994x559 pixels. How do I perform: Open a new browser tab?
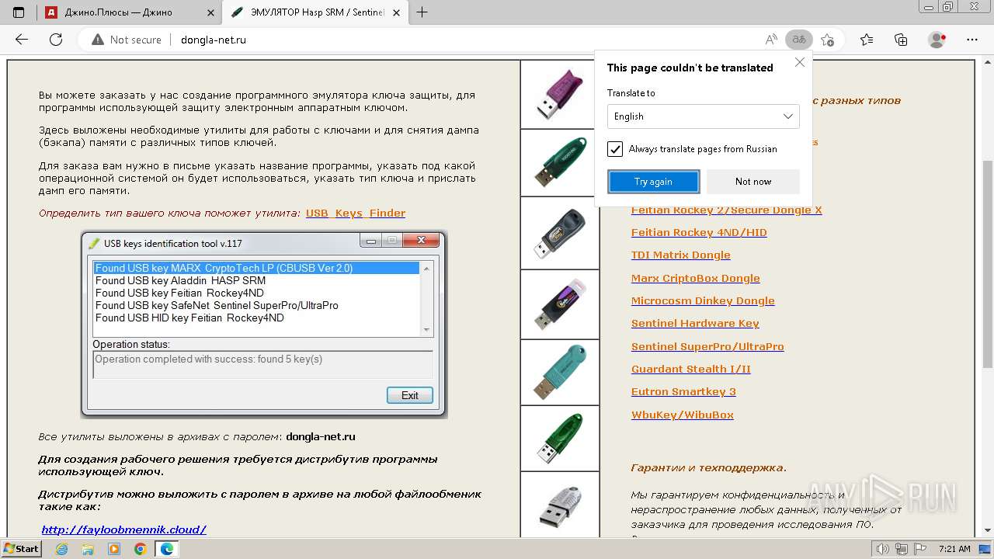422,12
